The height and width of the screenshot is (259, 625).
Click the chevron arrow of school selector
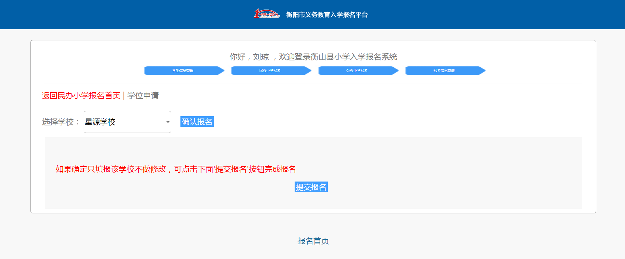168,122
